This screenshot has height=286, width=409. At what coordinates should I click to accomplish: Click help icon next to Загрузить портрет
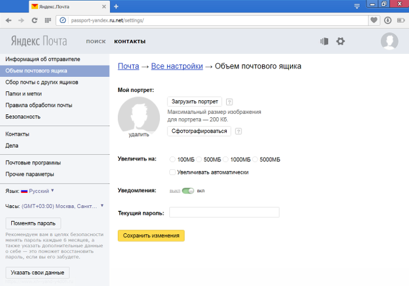pyautogui.click(x=229, y=101)
